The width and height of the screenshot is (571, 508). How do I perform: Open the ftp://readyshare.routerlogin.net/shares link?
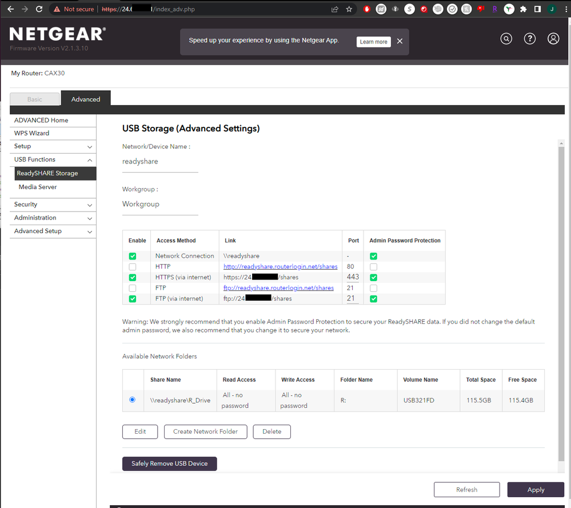pos(278,288)
